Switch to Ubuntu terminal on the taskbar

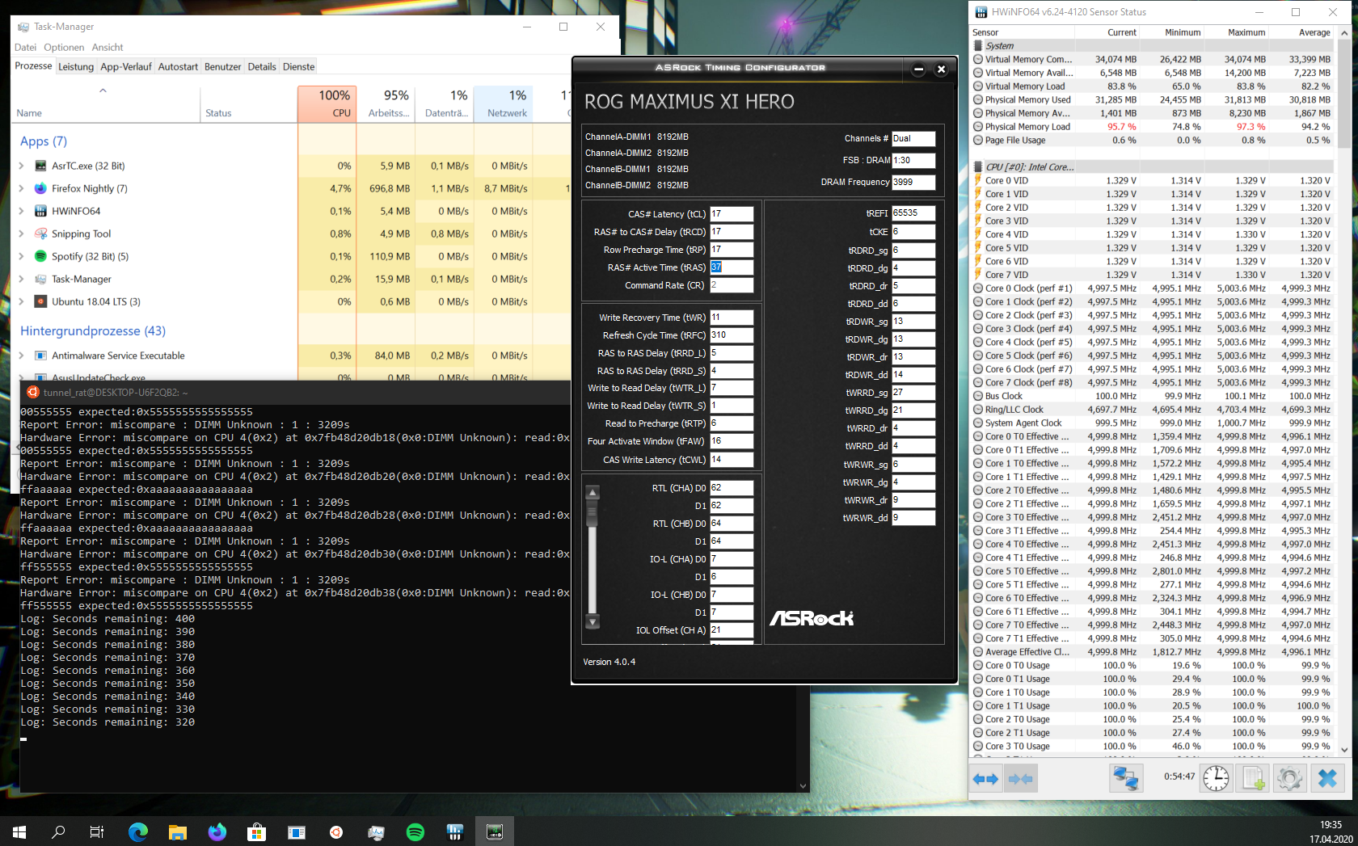336,831
